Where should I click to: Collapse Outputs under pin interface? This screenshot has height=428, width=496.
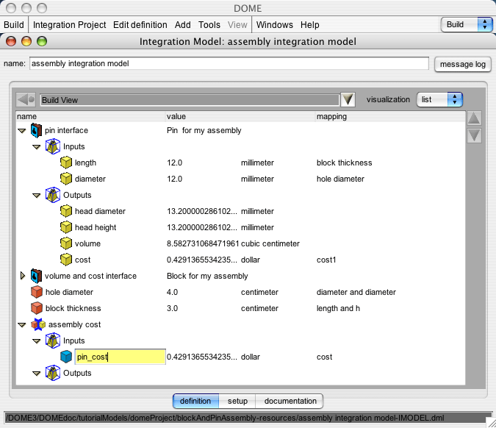click(37, 196)
